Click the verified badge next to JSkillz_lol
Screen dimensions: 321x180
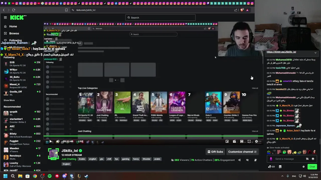(x=81, y=151)
